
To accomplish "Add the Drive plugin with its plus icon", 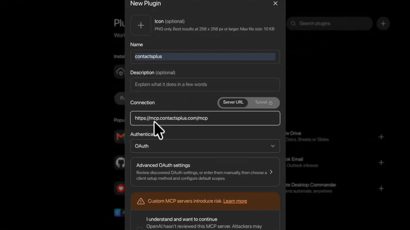I will click(x=381, y=137).
